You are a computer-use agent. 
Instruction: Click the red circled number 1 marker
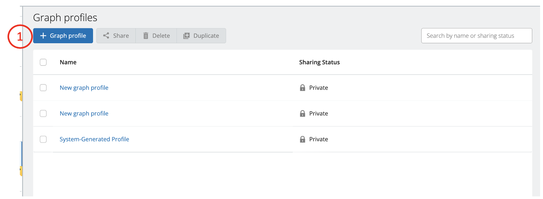pyautogui.click(x=20, y=36)
